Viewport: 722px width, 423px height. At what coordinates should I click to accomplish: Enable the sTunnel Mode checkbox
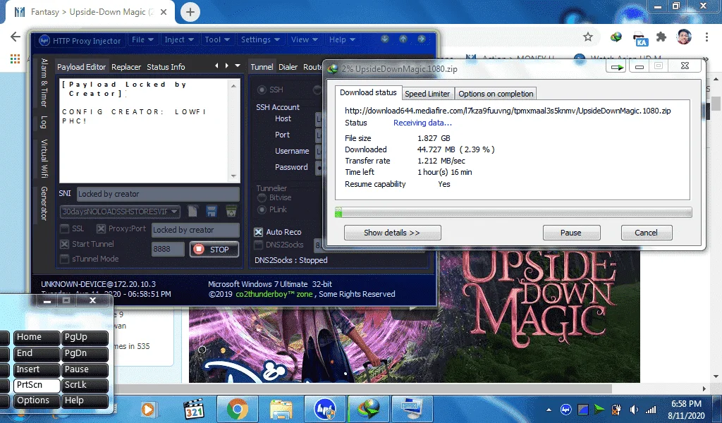(x=64, y=259)
